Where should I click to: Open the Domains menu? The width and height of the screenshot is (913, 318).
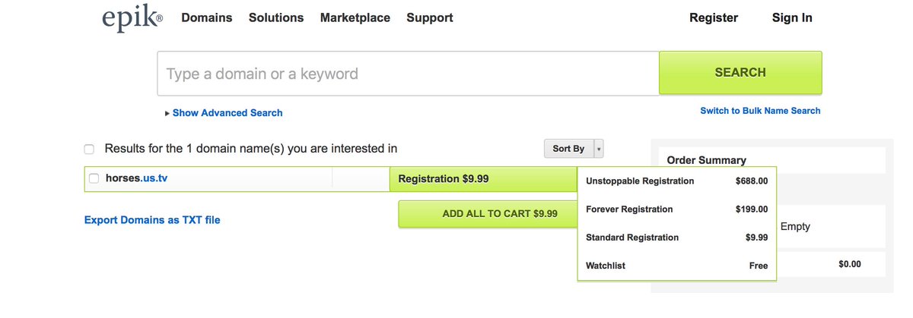(x=206, y=17)
